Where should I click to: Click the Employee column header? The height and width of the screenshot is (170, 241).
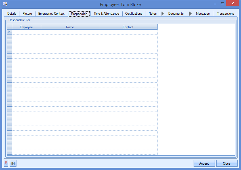pyautogui.click(x=26, y=27)
